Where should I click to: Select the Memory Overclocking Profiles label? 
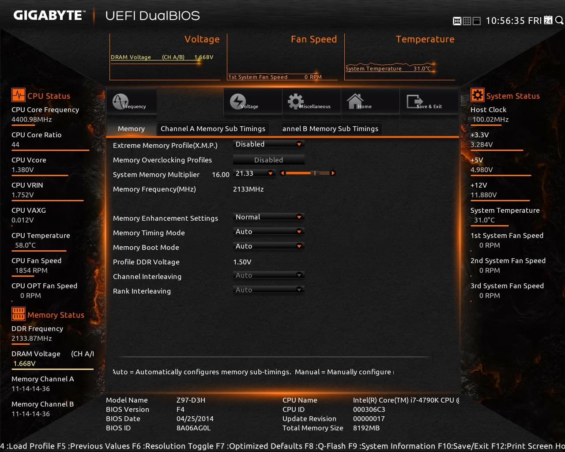[162, 160]
